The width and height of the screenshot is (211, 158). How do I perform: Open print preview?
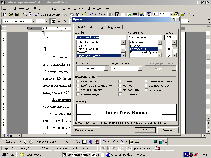coord(31,14)
